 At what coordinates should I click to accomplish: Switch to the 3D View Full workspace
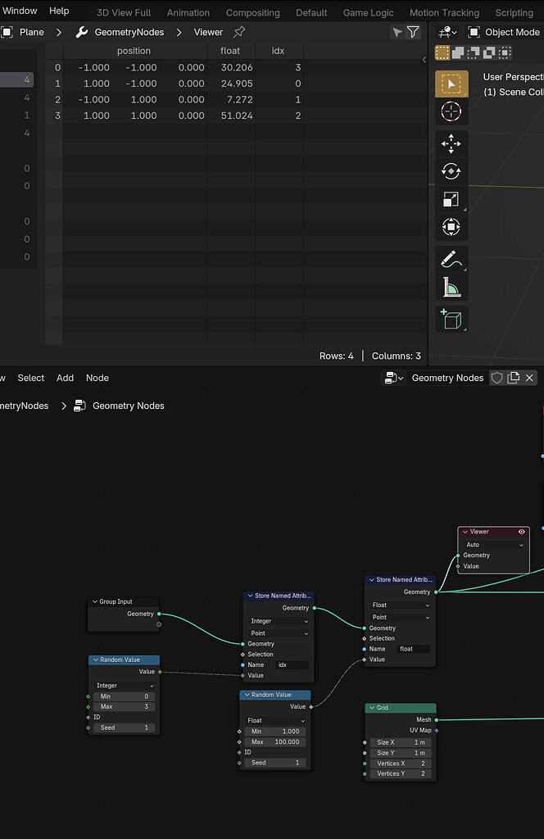tap(124, 13)
